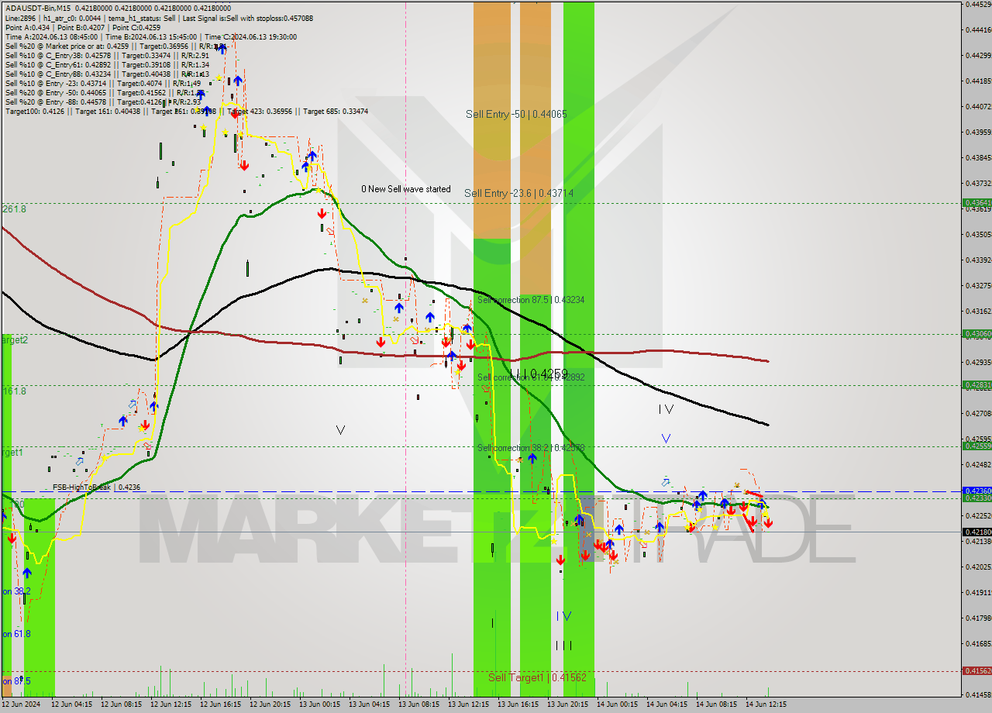Screen dimensions: 992x713
Task: Click the blue up-arrow signal near 14 Jun 08:15
Action: coord(701,494)
